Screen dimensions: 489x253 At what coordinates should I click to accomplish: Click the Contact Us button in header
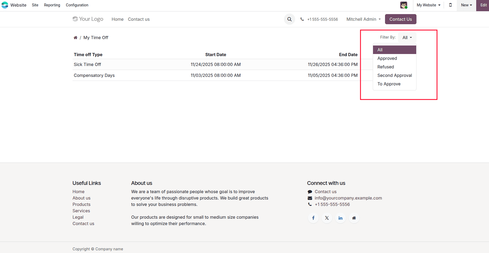coord(400,19)
